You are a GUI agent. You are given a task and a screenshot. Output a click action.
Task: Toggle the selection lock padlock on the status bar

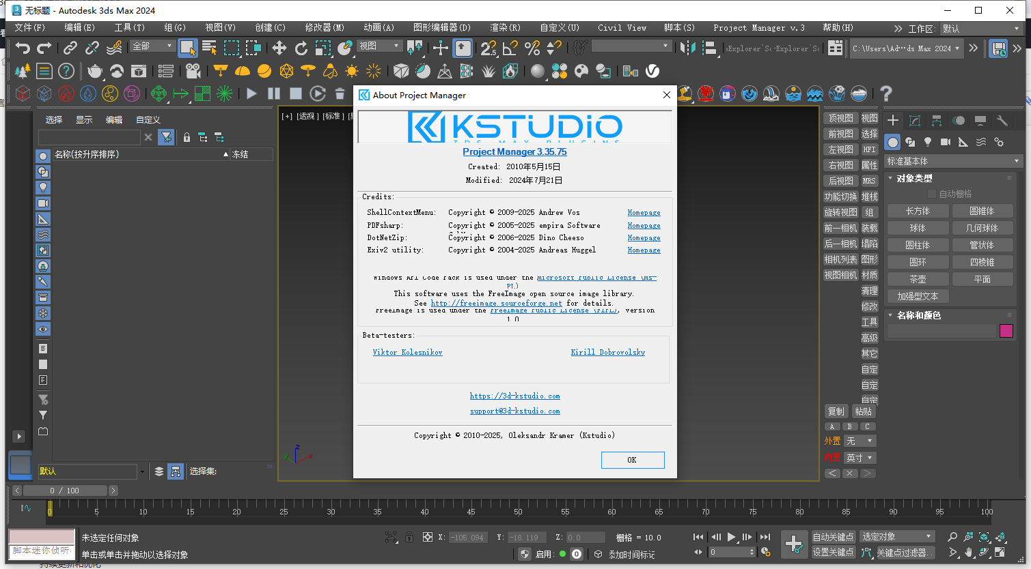click(409, 538)
